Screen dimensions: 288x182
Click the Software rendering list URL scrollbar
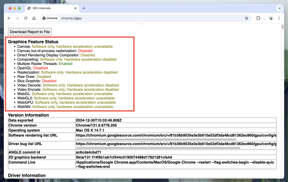(x=156, y=139)
